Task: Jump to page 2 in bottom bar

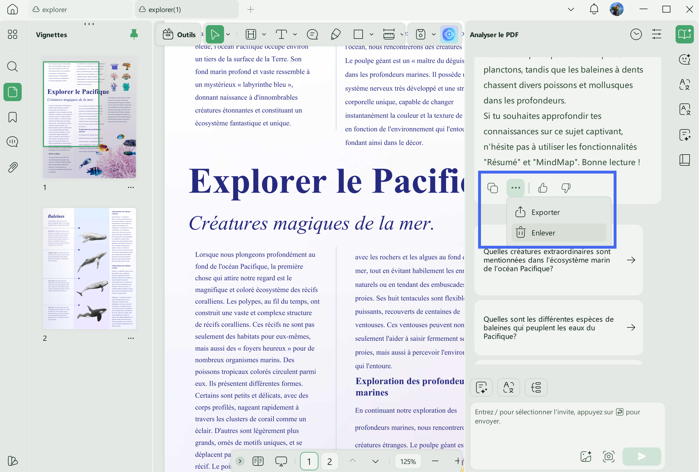Action: click(329, 461)
